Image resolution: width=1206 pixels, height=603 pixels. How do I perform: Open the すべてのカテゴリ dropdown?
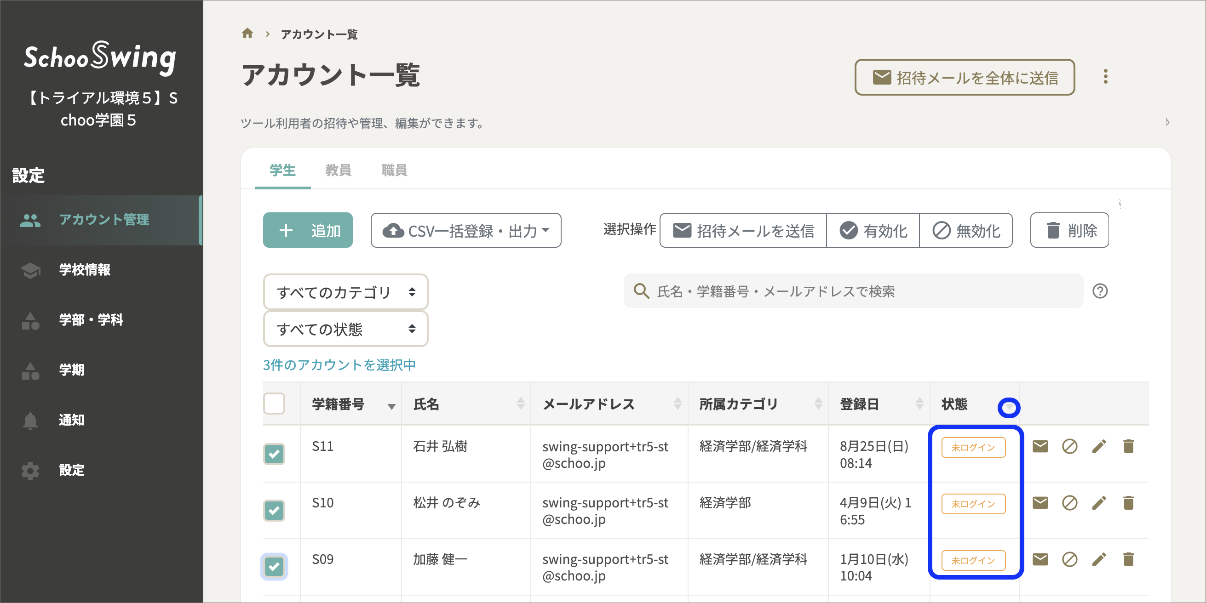point(345,291)
